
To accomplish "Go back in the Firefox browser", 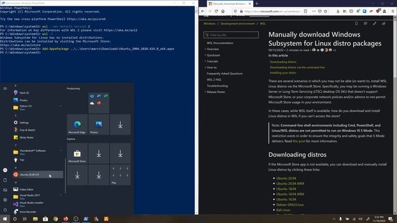I will [x=203, y=11].
